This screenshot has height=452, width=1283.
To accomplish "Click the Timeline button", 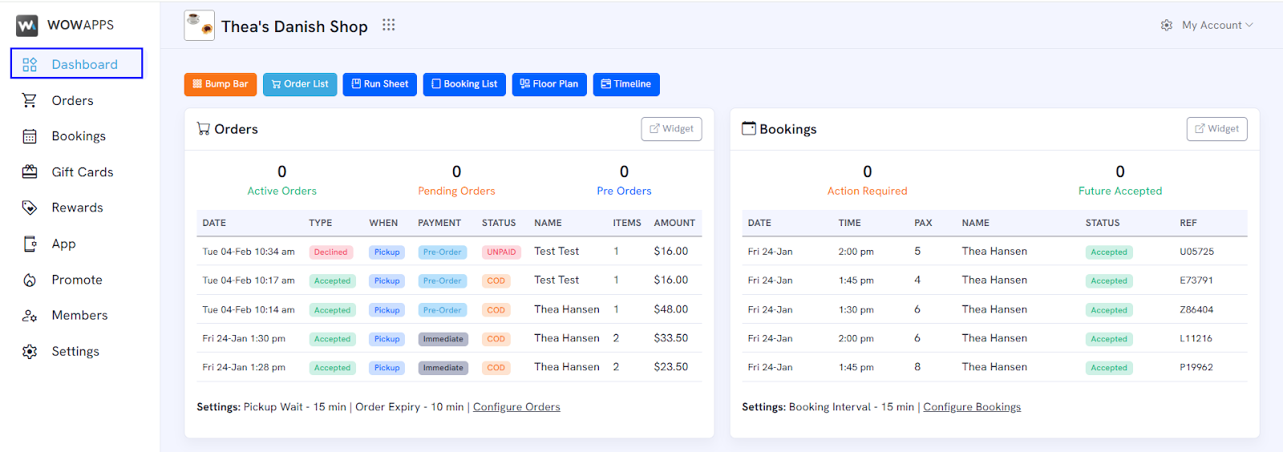I will coord(626,84).
